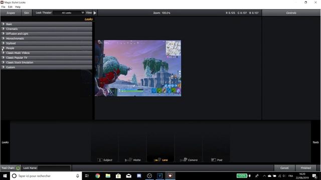Click the OneDrive cloud tray icon
Screen dimensions: 321x180
(270, 176)
